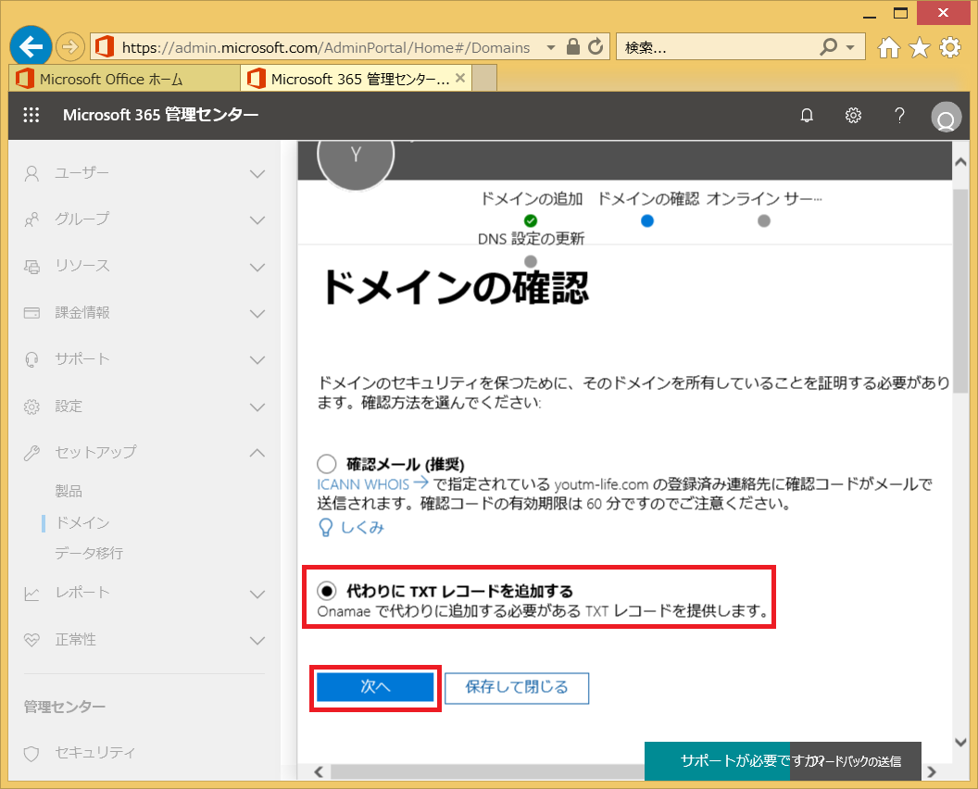Click the browser forward arrow button
978x789 pixels.
69,47
